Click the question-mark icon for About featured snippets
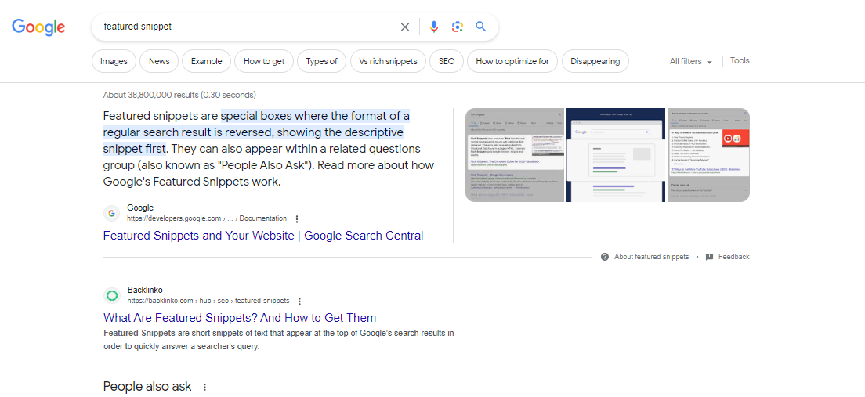 (605, 257)
